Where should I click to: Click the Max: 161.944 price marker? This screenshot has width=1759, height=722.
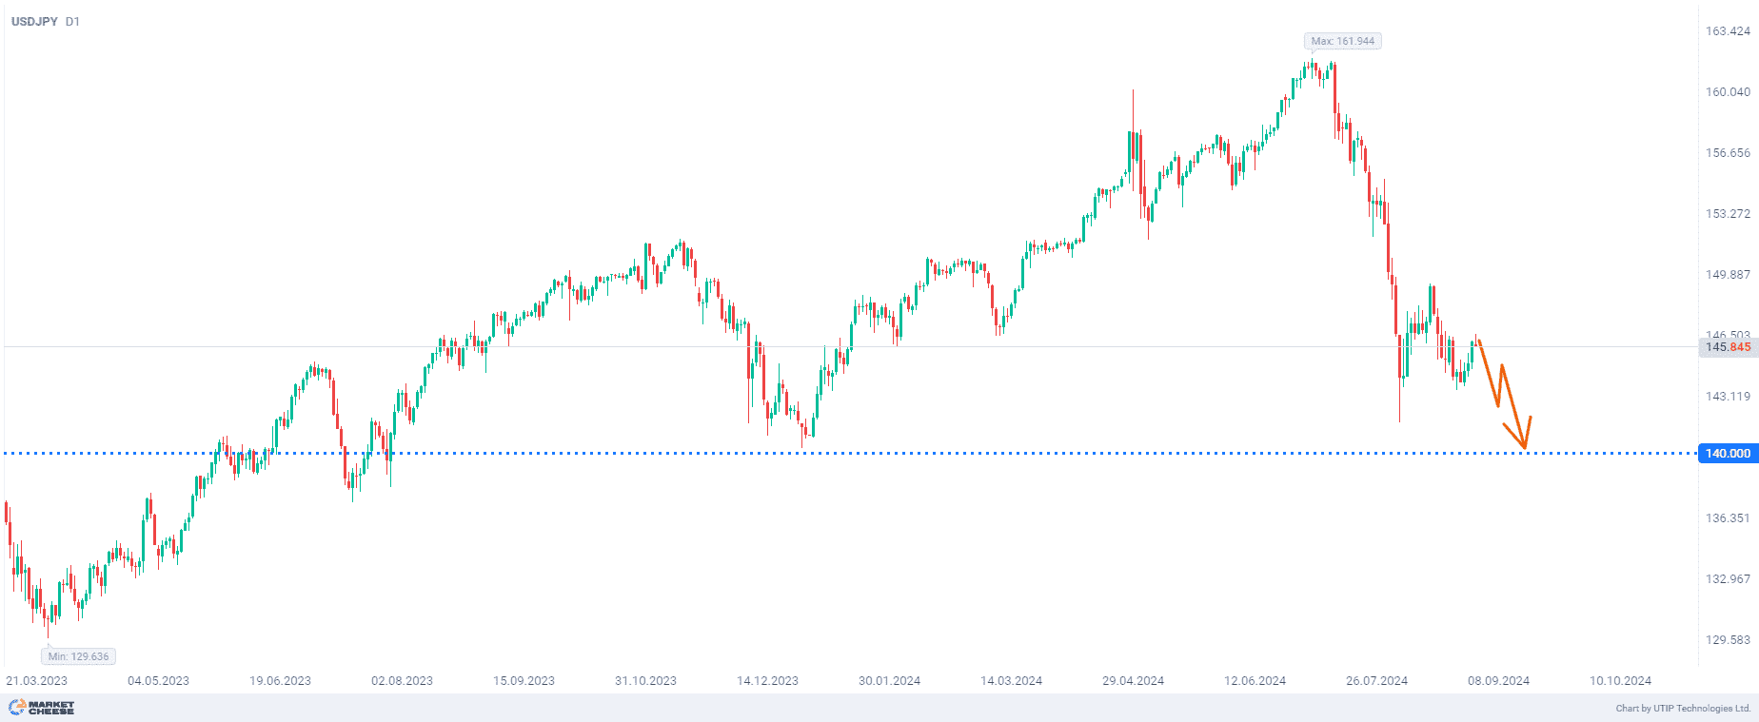pos(1342,41)
